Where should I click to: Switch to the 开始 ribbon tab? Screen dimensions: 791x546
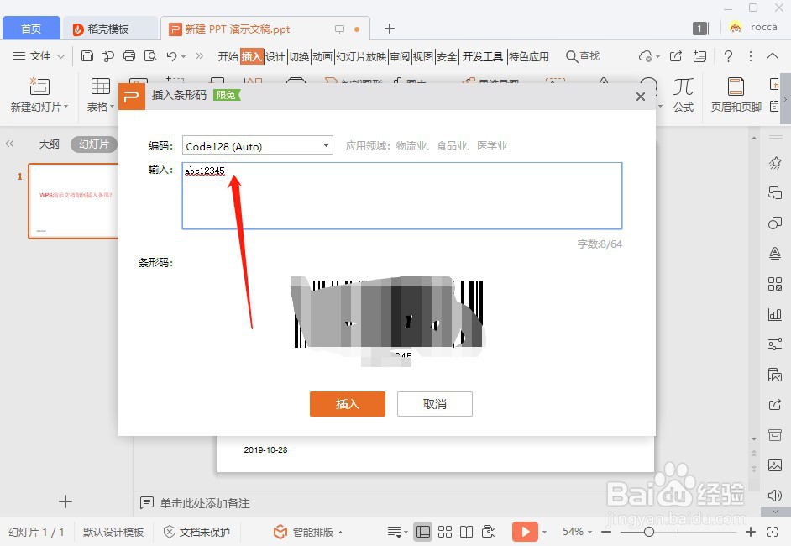(228, 56)
